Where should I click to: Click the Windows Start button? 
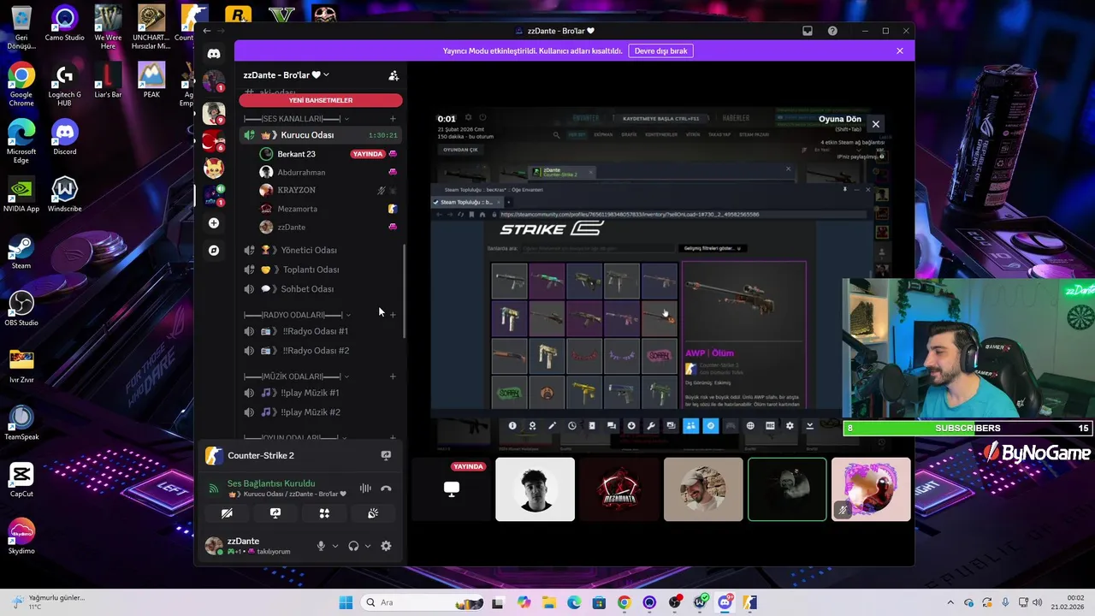pos(346,602)
